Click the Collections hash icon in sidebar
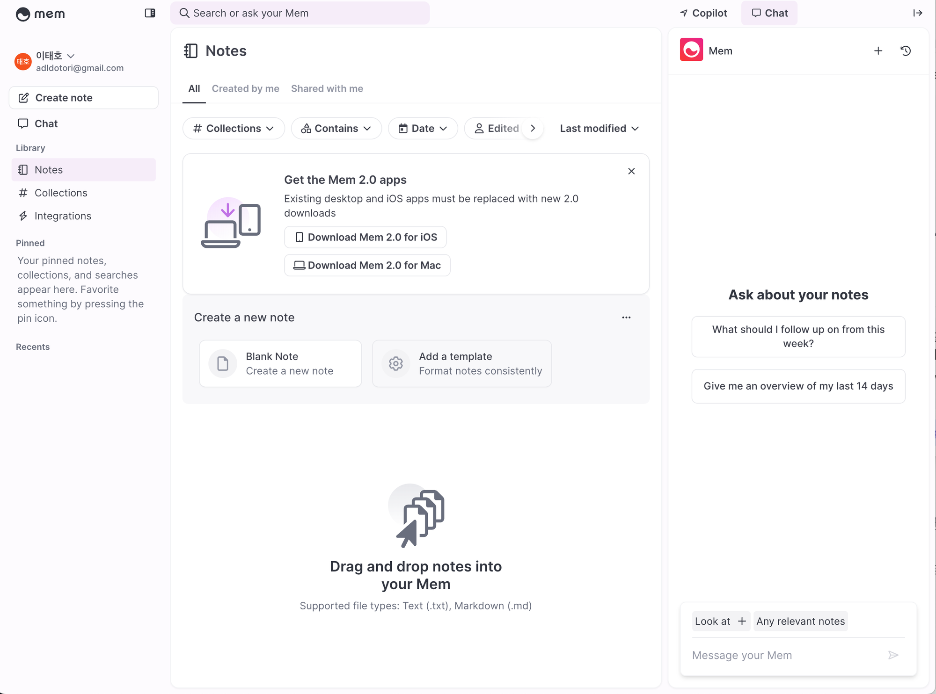The width and height of the screenshot is (936, 694). (x=23, y=193)
